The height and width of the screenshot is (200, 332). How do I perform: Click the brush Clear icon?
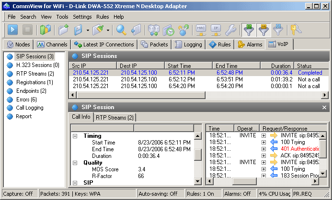98,30
